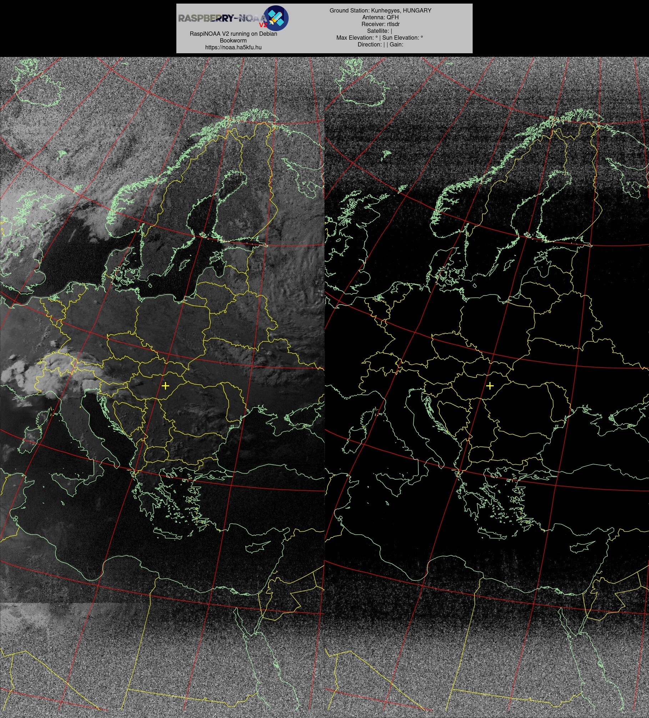The height and width of the screenshot is (718, 649).
Task: Click the Raspberry-NOAA V2 satellite logo icon
Action: [x=277, y=18]
